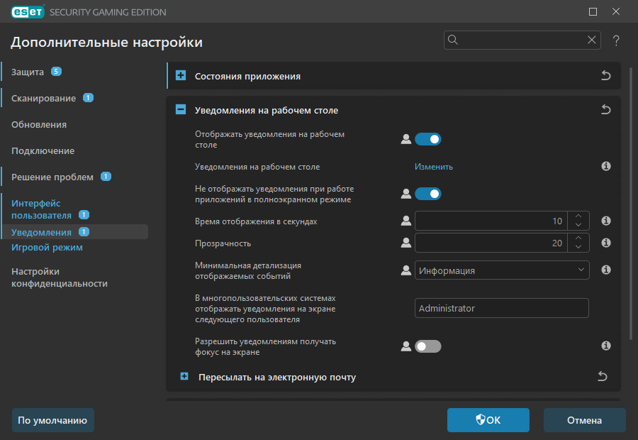Increase display time with the up arrow
The width and height of the screenshot is (638, 440).
[578, 216]
